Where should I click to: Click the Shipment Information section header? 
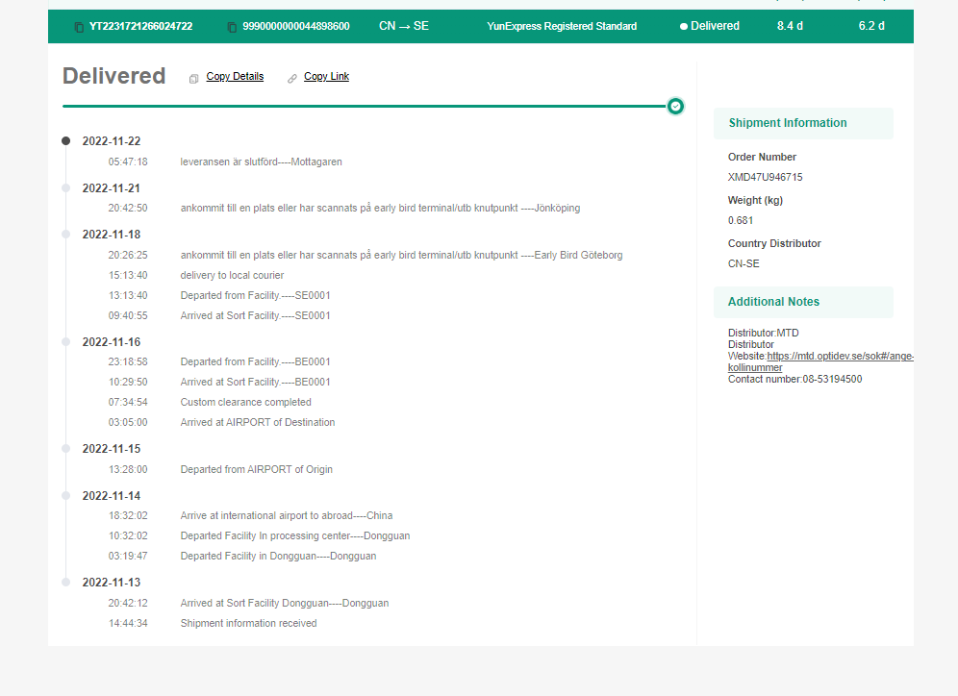[x=802, y=123]
